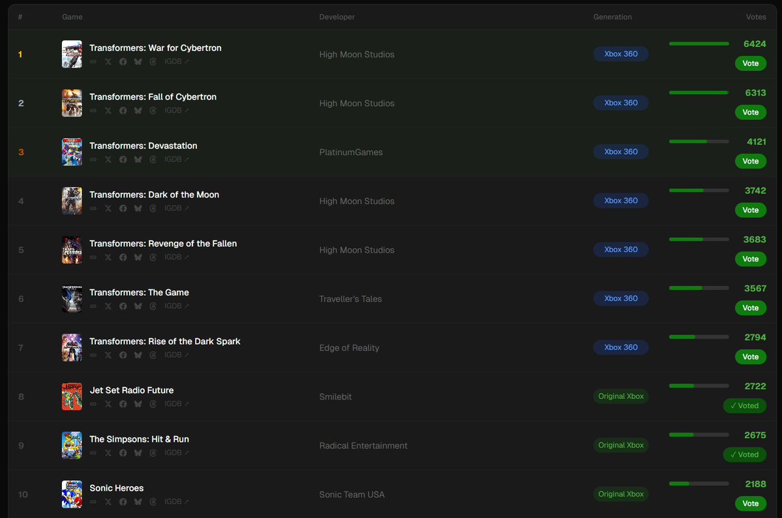Click the Generation column header
Image resolution: width=782 pixels, height=518 pixels.
tap(612, 17)
